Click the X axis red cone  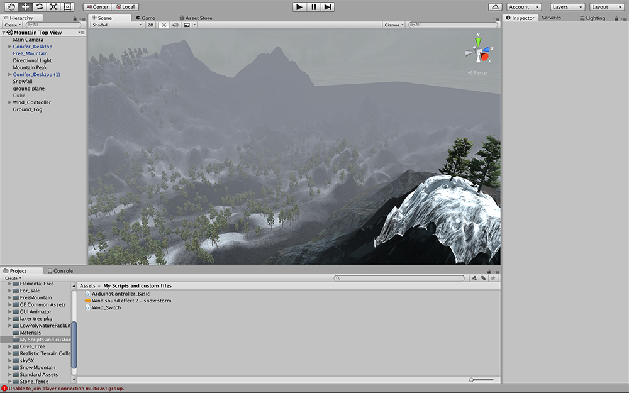(485, 57)
